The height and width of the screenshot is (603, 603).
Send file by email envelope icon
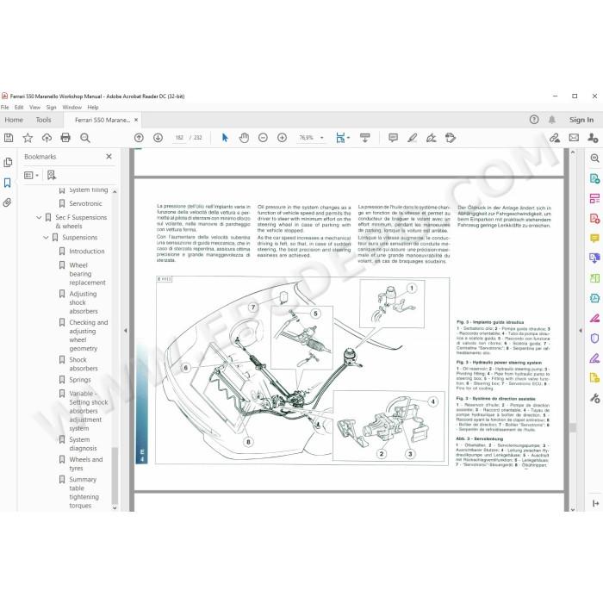click(574, 138)
